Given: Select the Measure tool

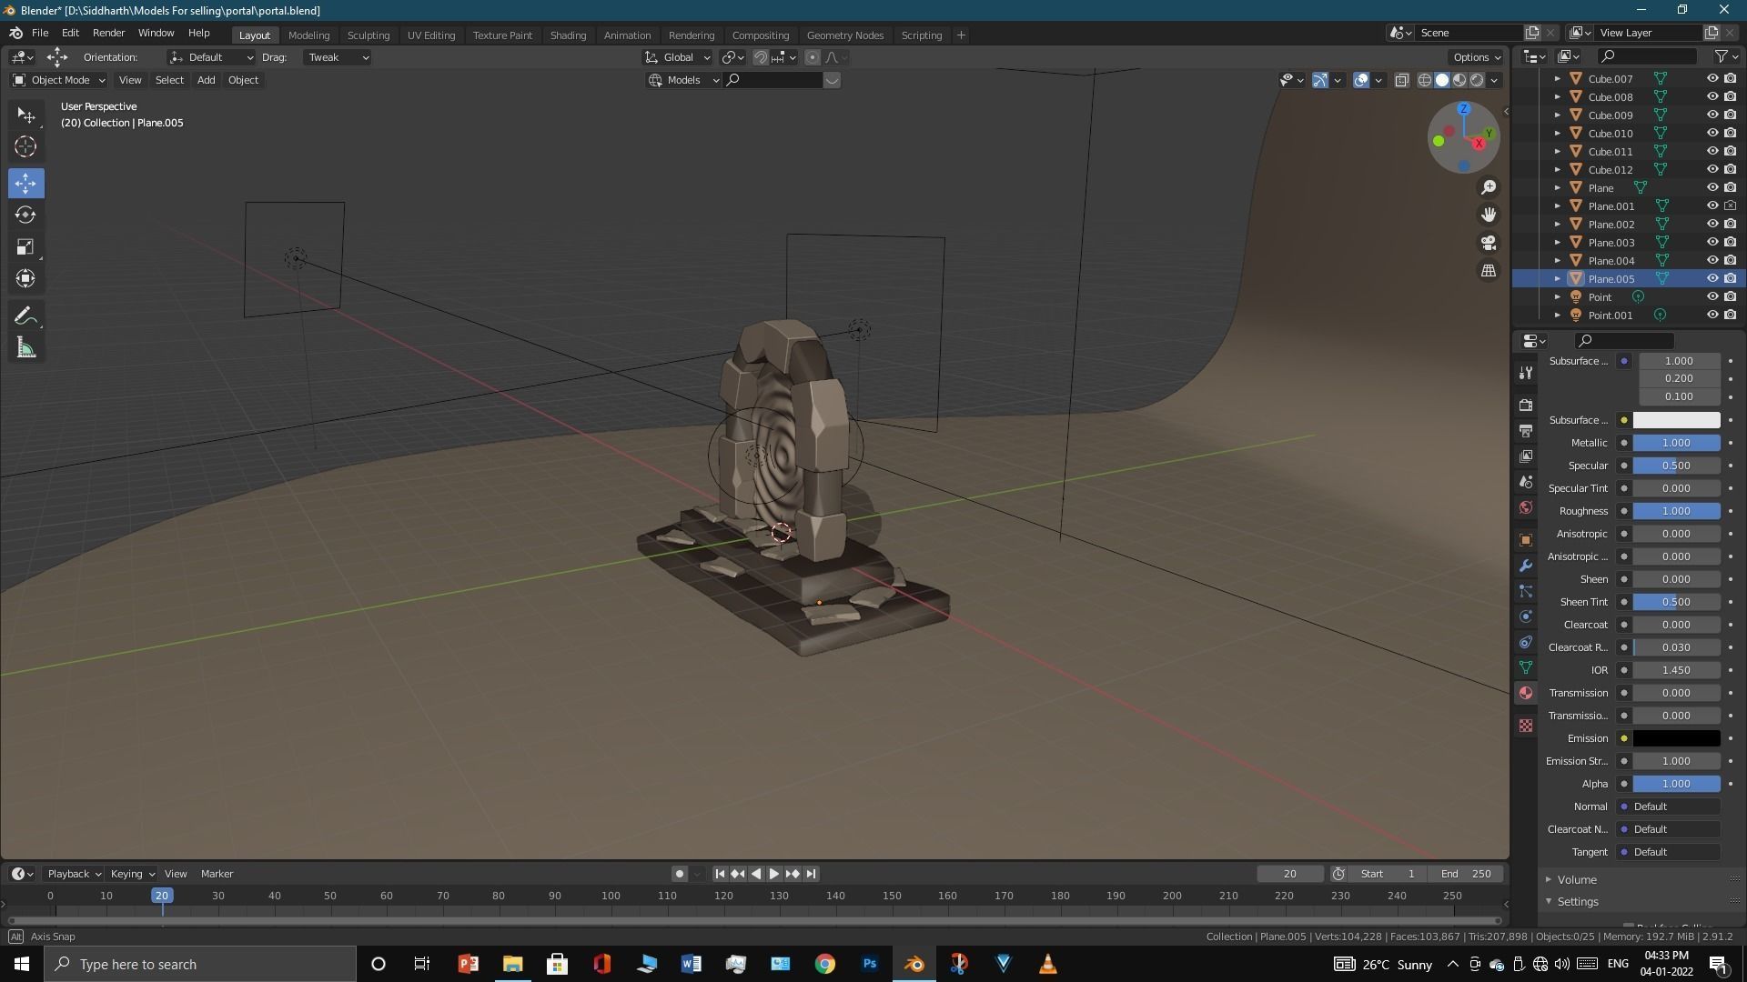Looking at the screenshot, I should pyautogui.click(x=25, y=348).
